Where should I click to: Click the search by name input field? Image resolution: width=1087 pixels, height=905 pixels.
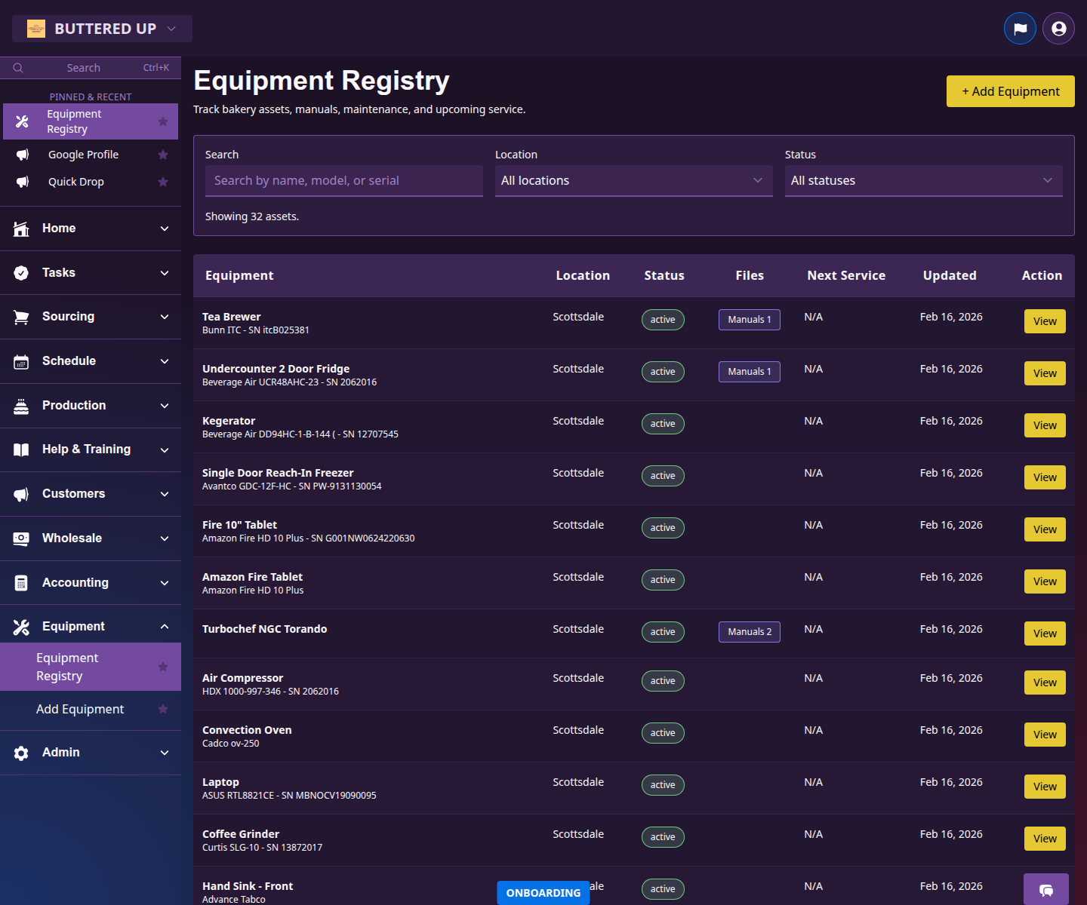point(343,180)
